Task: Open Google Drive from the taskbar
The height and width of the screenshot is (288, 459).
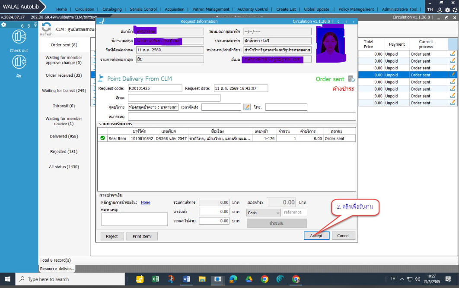Action: pyautogui.click(x=249, y=279)
